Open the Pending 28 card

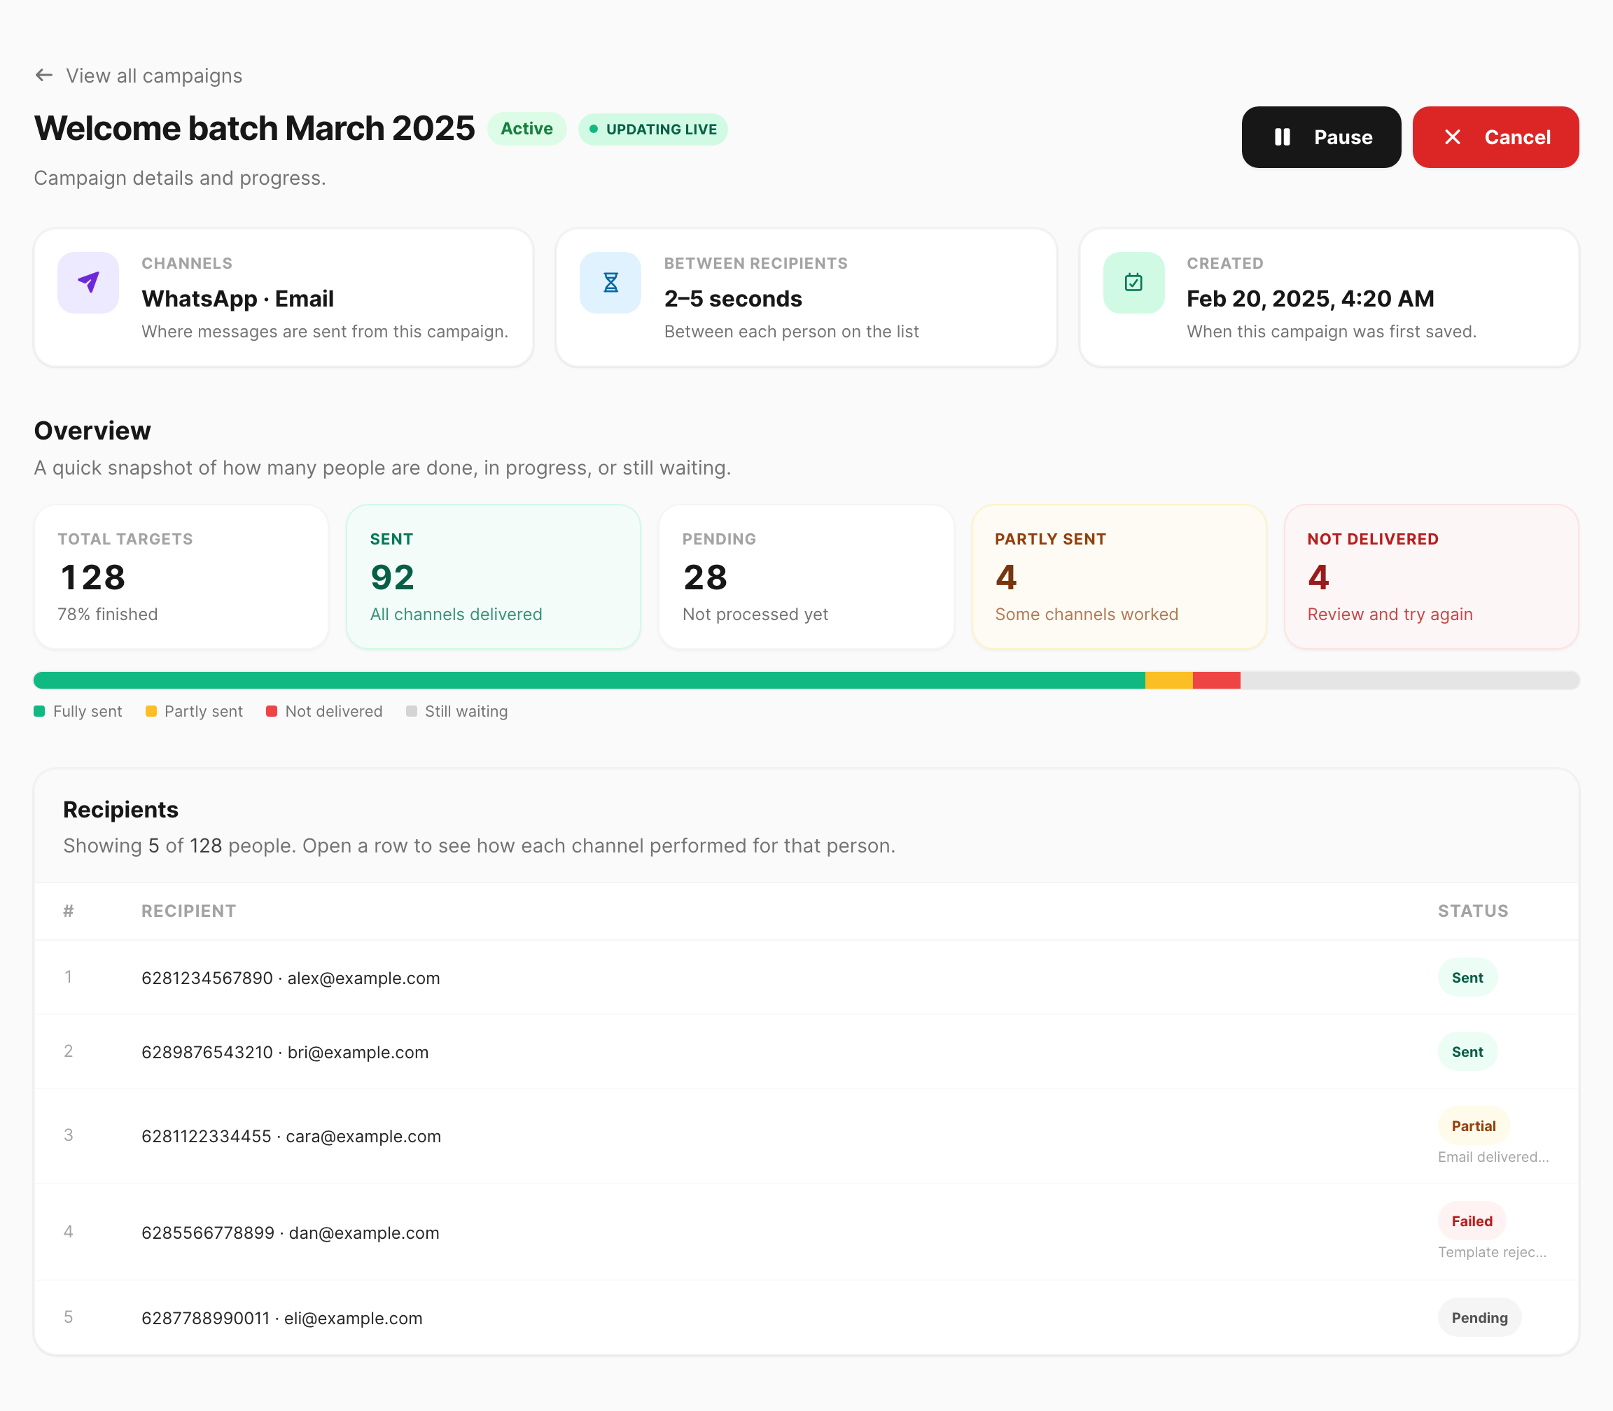coord(806,577)
